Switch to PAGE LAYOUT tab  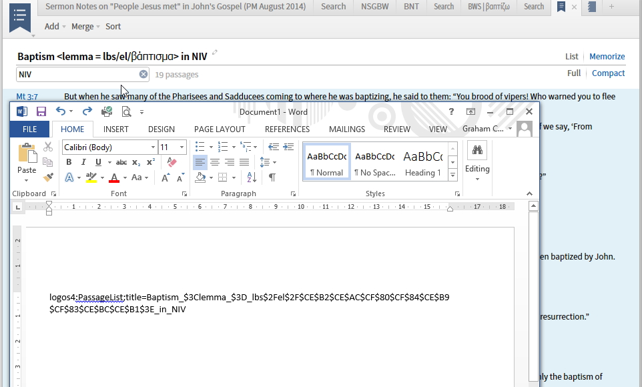220,129
